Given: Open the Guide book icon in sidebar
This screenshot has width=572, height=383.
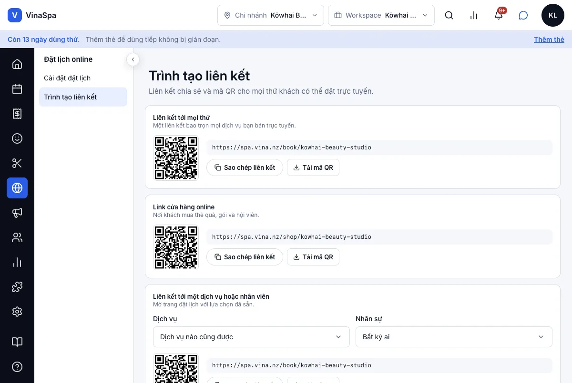Looking at the screenshot, I should click(17, 342).
